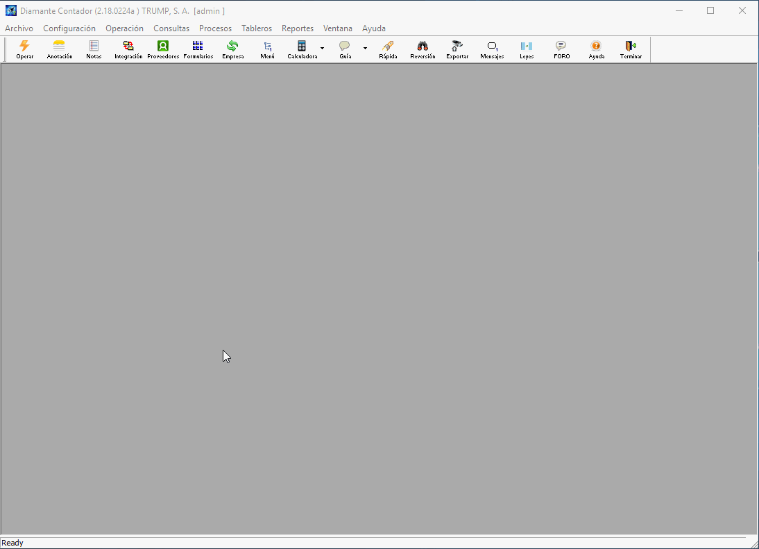Expand the Calculadora dropdown arrow

[322, 49]
